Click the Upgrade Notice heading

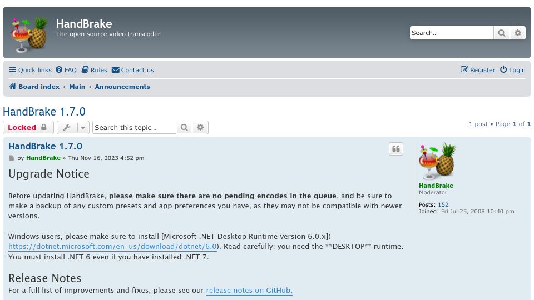click(49, 174)
